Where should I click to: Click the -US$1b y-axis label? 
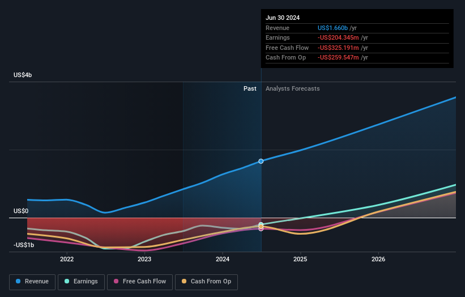point(24,245)
